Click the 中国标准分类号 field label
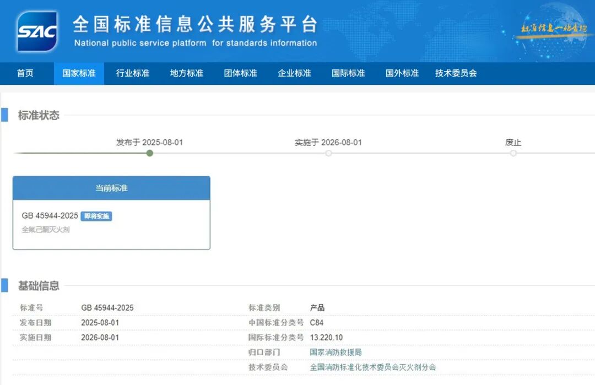The width and height of the screenshot is (595, 385). [x=276, y=323]
